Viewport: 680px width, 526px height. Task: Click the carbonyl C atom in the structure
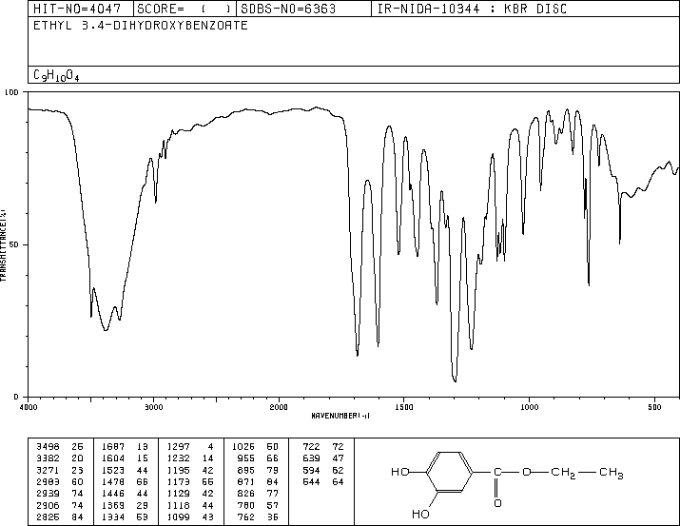497,472
